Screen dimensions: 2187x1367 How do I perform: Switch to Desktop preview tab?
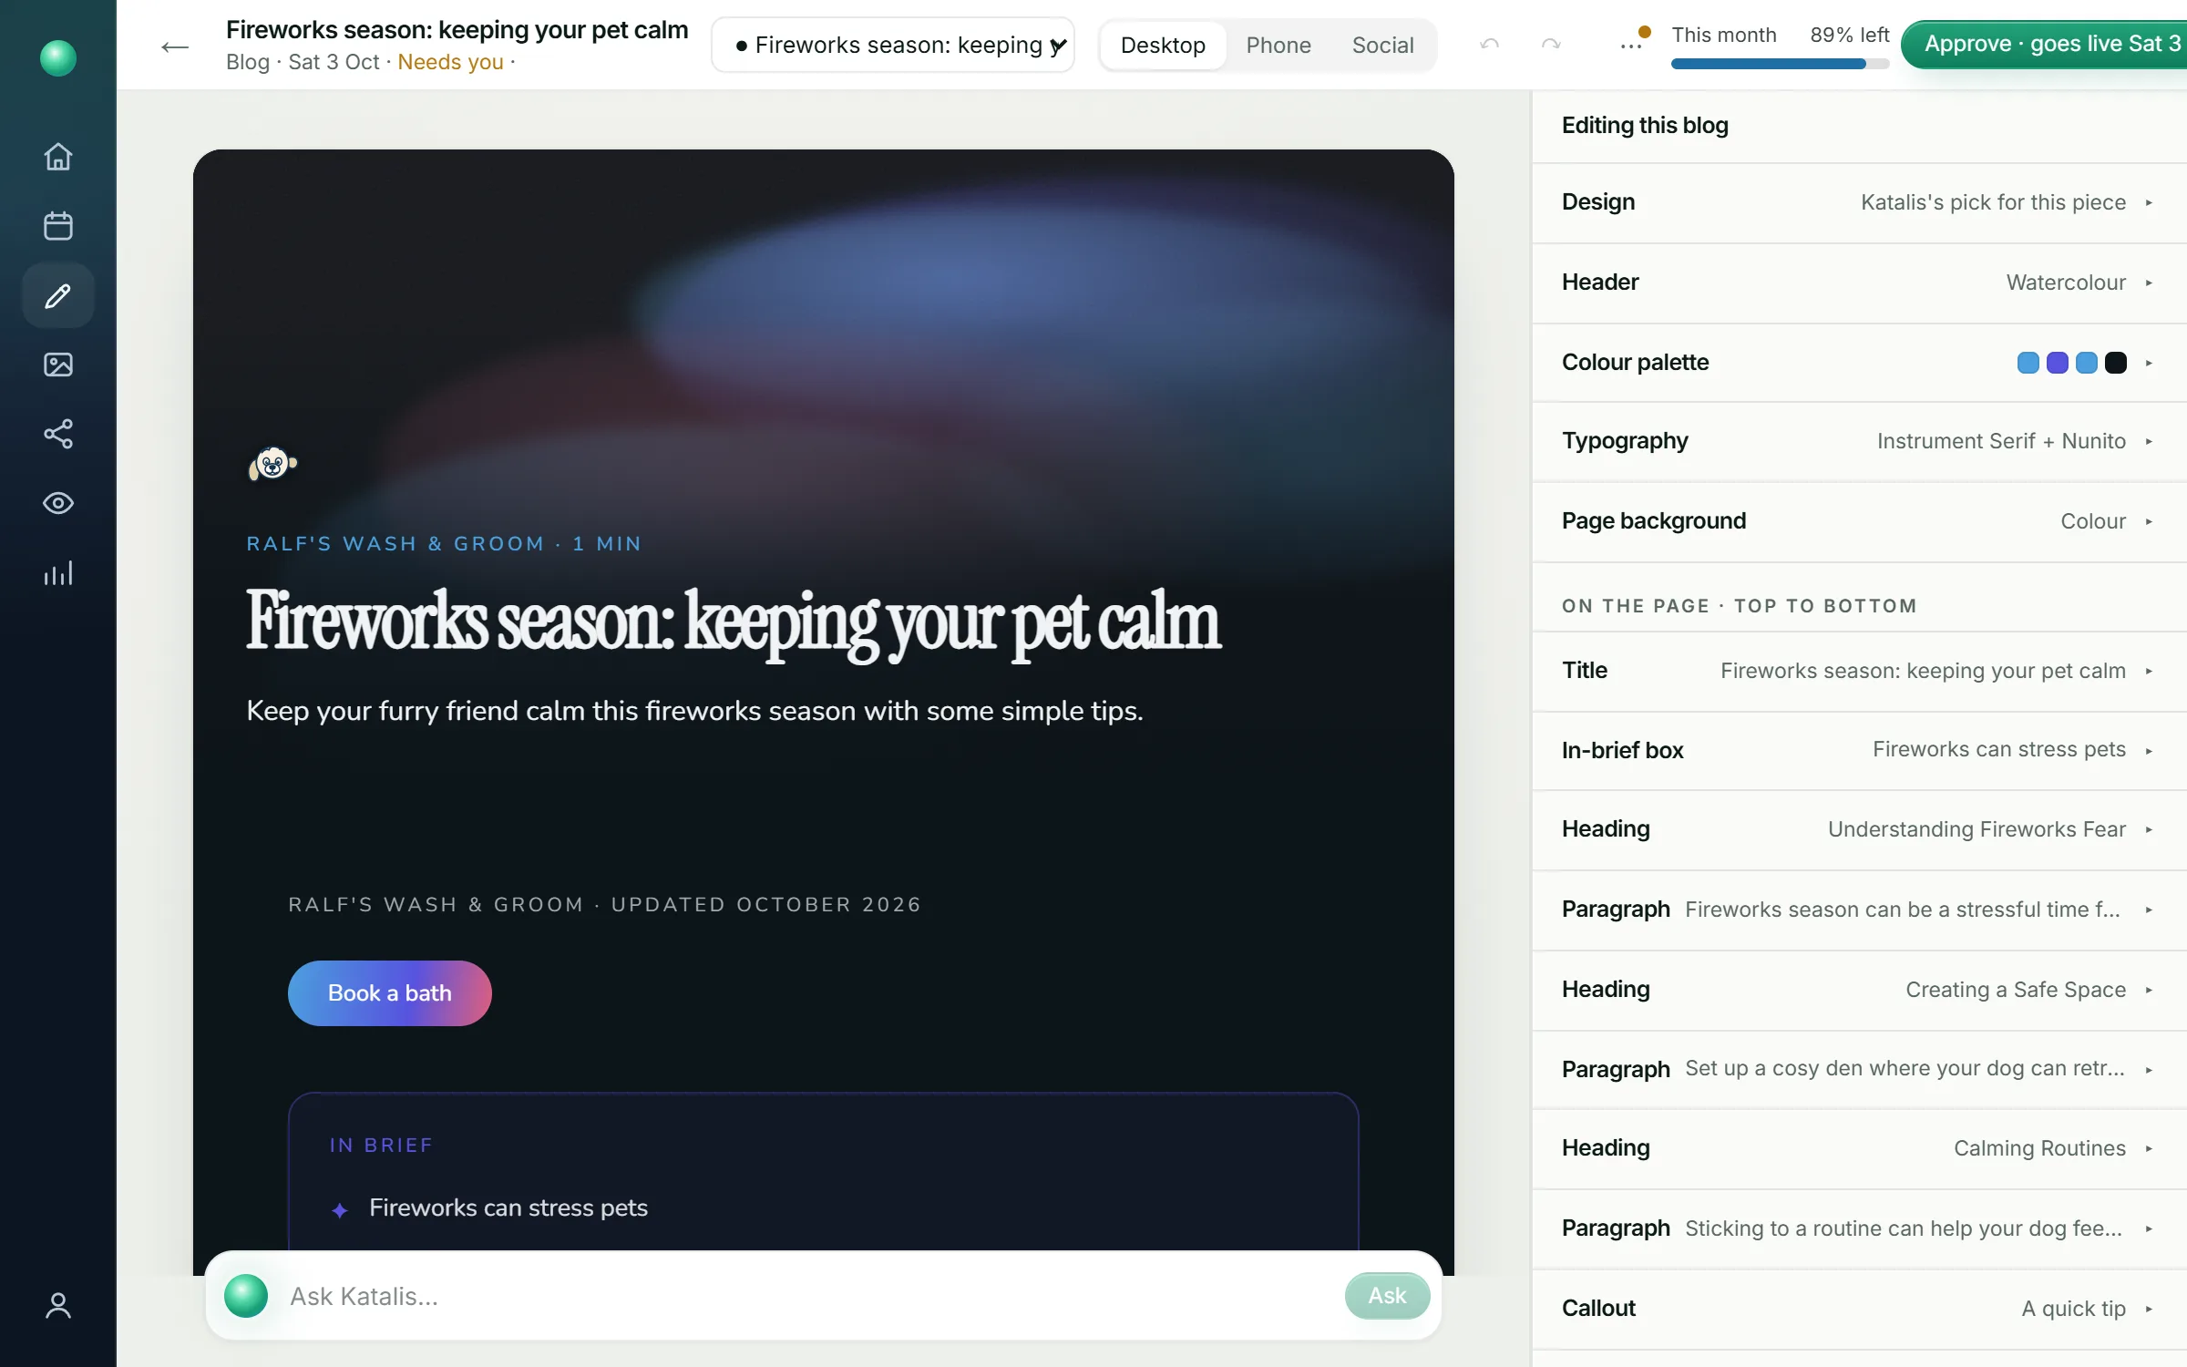[1163, 45]
